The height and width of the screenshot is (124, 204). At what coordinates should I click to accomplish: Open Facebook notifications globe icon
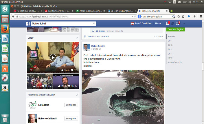(178, 23)
